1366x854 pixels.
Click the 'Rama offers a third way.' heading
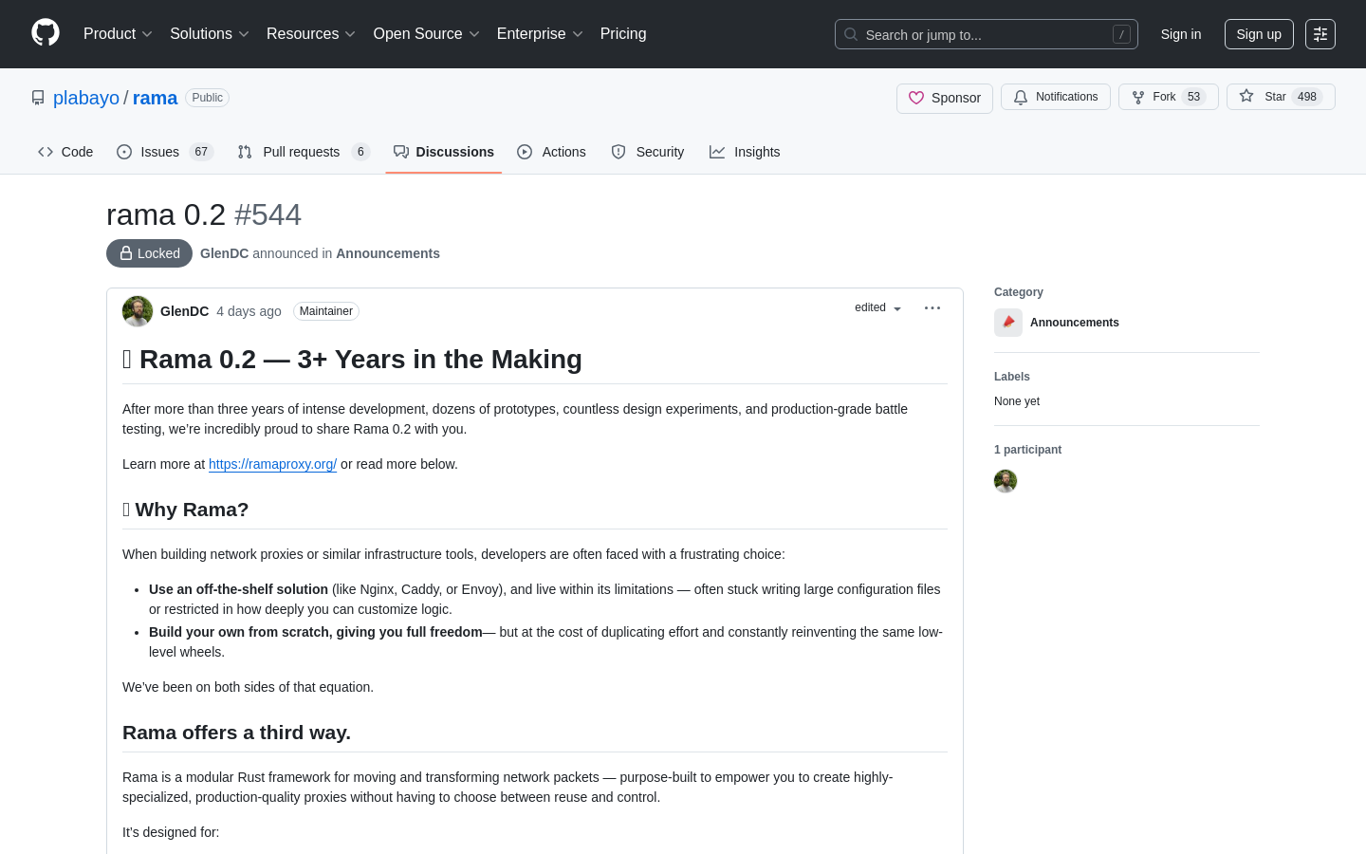pyautogui.click(x=236, y=733)
